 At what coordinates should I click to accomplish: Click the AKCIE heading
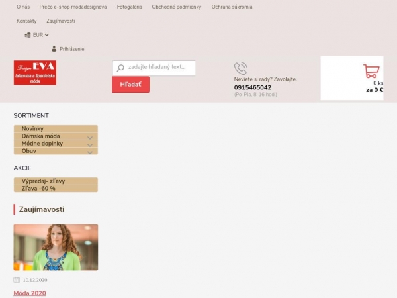click(22, 168)
